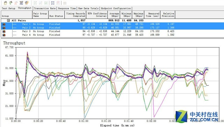Image resolution: width=224 pixels, height=127 pixels.
Task: Click the blue endpoint pair toolbar icon
Action: pyautogui.click(x=52, y=3)
